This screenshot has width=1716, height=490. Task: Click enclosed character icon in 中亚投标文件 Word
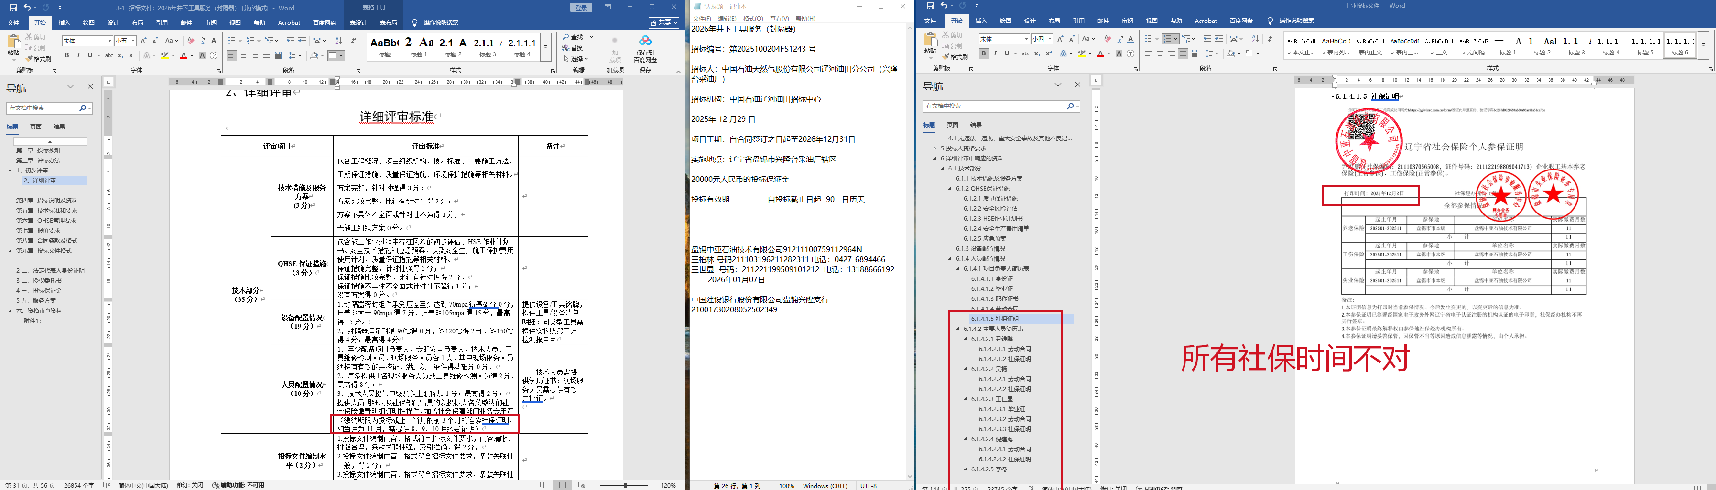[x=1130, y=53]
